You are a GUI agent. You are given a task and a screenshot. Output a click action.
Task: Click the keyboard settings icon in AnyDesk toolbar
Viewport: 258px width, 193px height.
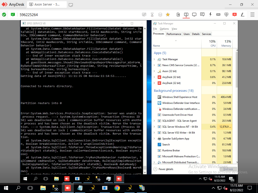[x=218, y=15]
